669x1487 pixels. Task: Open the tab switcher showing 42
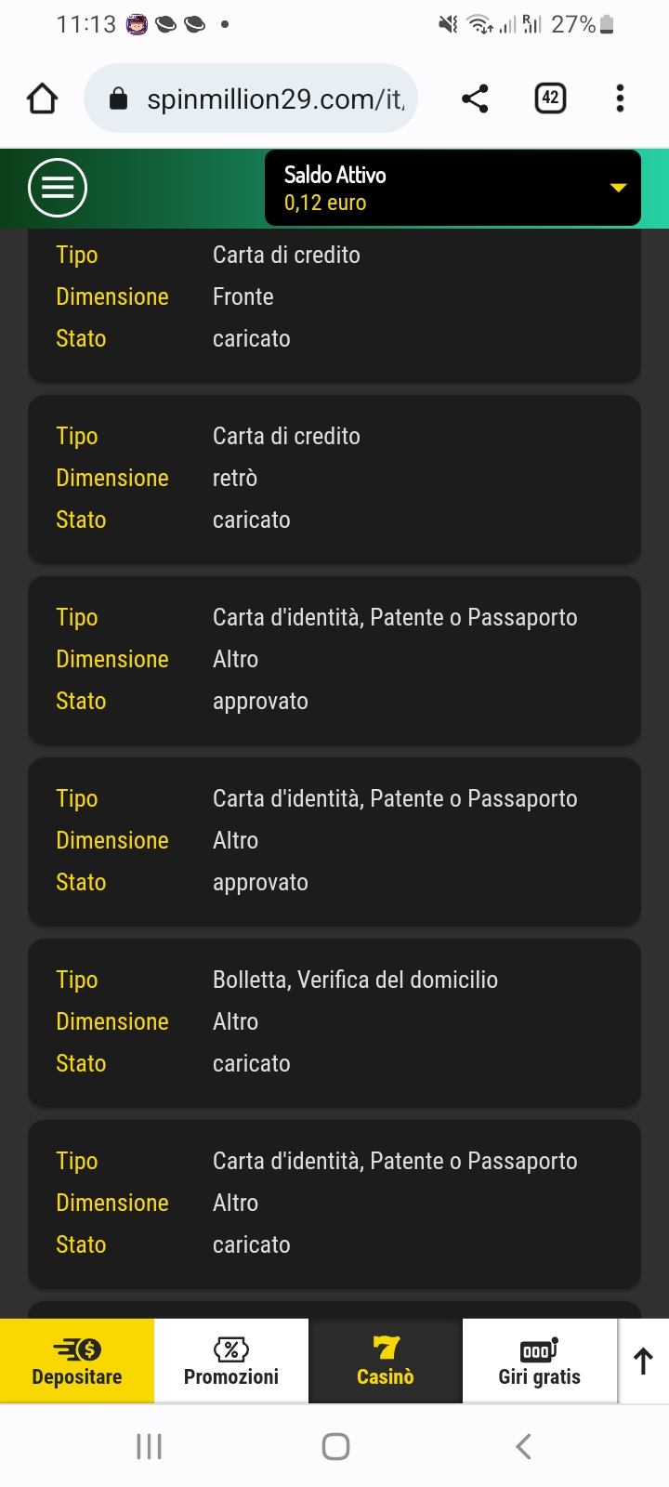pyautogui.click(x=550, y=98)
